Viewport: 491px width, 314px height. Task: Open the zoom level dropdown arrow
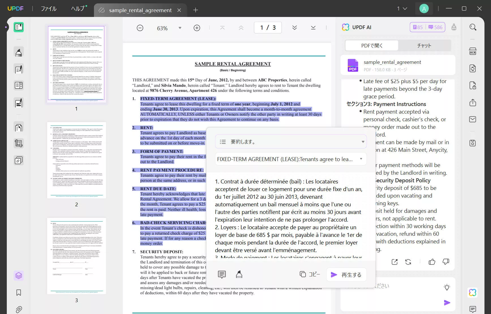tap(180, 28)
